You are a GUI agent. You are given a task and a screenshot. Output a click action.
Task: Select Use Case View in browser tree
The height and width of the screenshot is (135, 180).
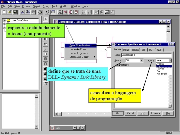(x=20, y=20)
